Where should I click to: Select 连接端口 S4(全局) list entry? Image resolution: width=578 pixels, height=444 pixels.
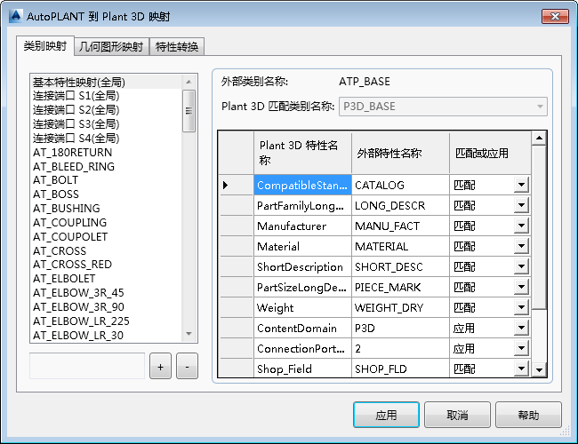click(107, 138)
